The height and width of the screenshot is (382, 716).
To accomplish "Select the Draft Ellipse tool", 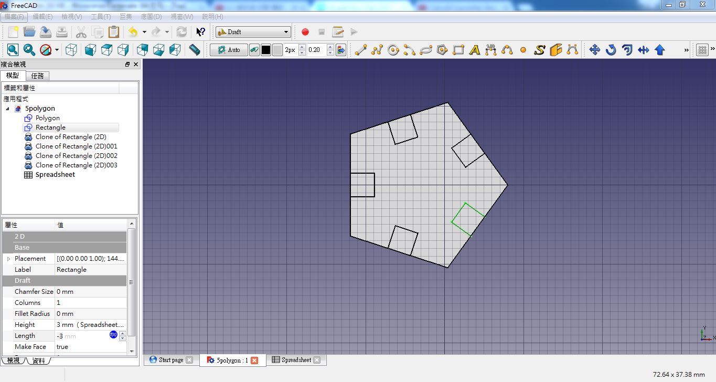I will tap(426, 50).
